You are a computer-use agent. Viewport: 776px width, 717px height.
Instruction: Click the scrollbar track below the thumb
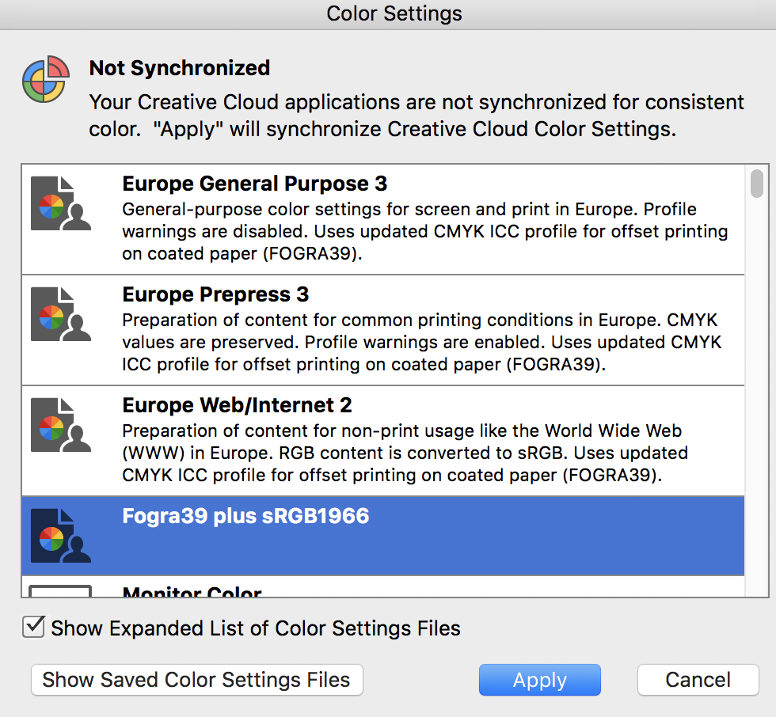click(757, 396)
